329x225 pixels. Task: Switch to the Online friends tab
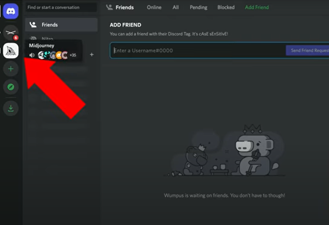point(154,7)
